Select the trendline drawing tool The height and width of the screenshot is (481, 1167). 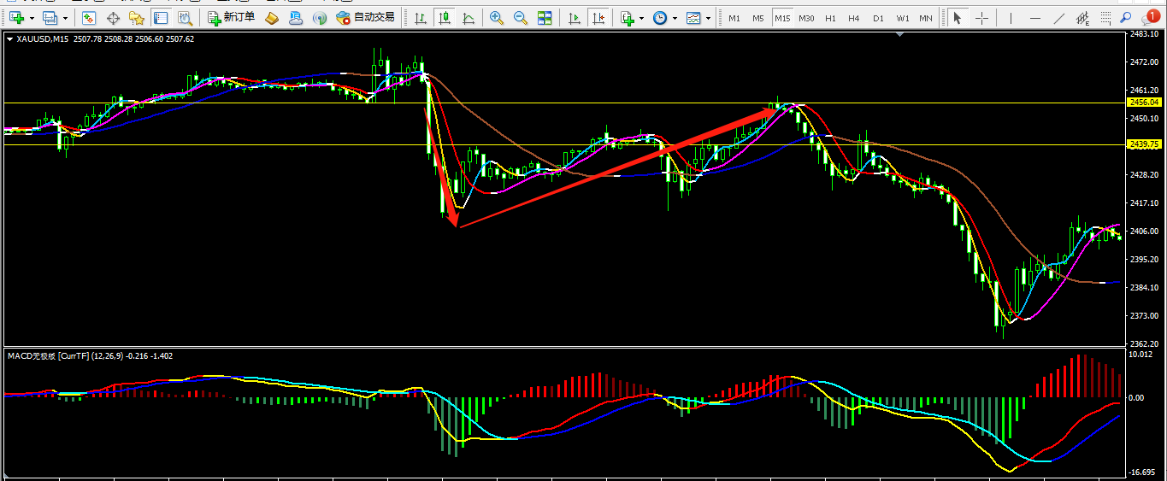click(x=1059, y=18)
